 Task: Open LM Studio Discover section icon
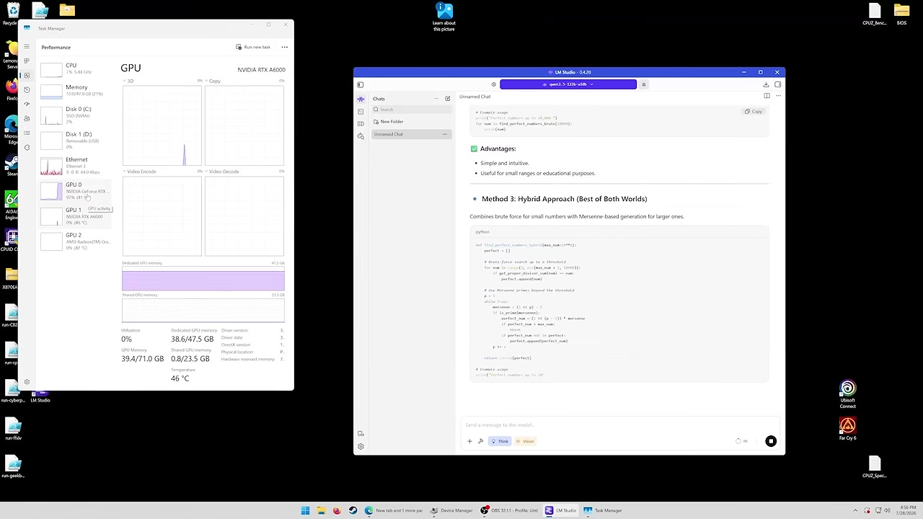pos(361,136)
